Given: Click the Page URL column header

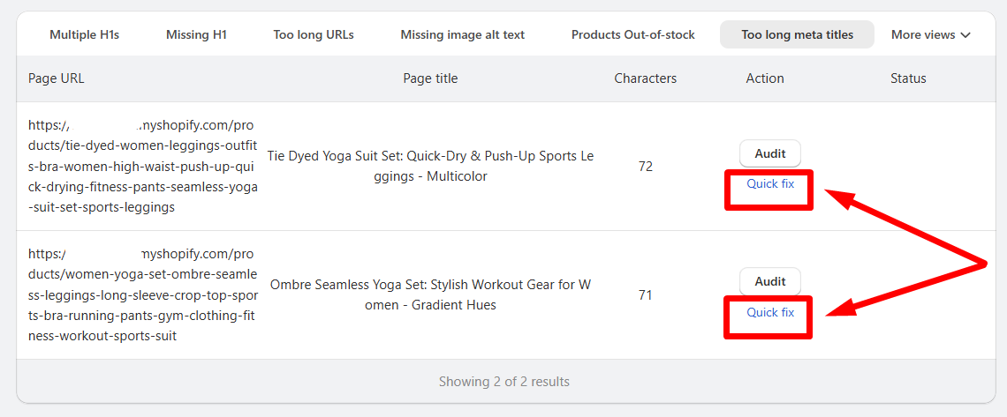Looking at the screenshot, I should tap(57, 78).
